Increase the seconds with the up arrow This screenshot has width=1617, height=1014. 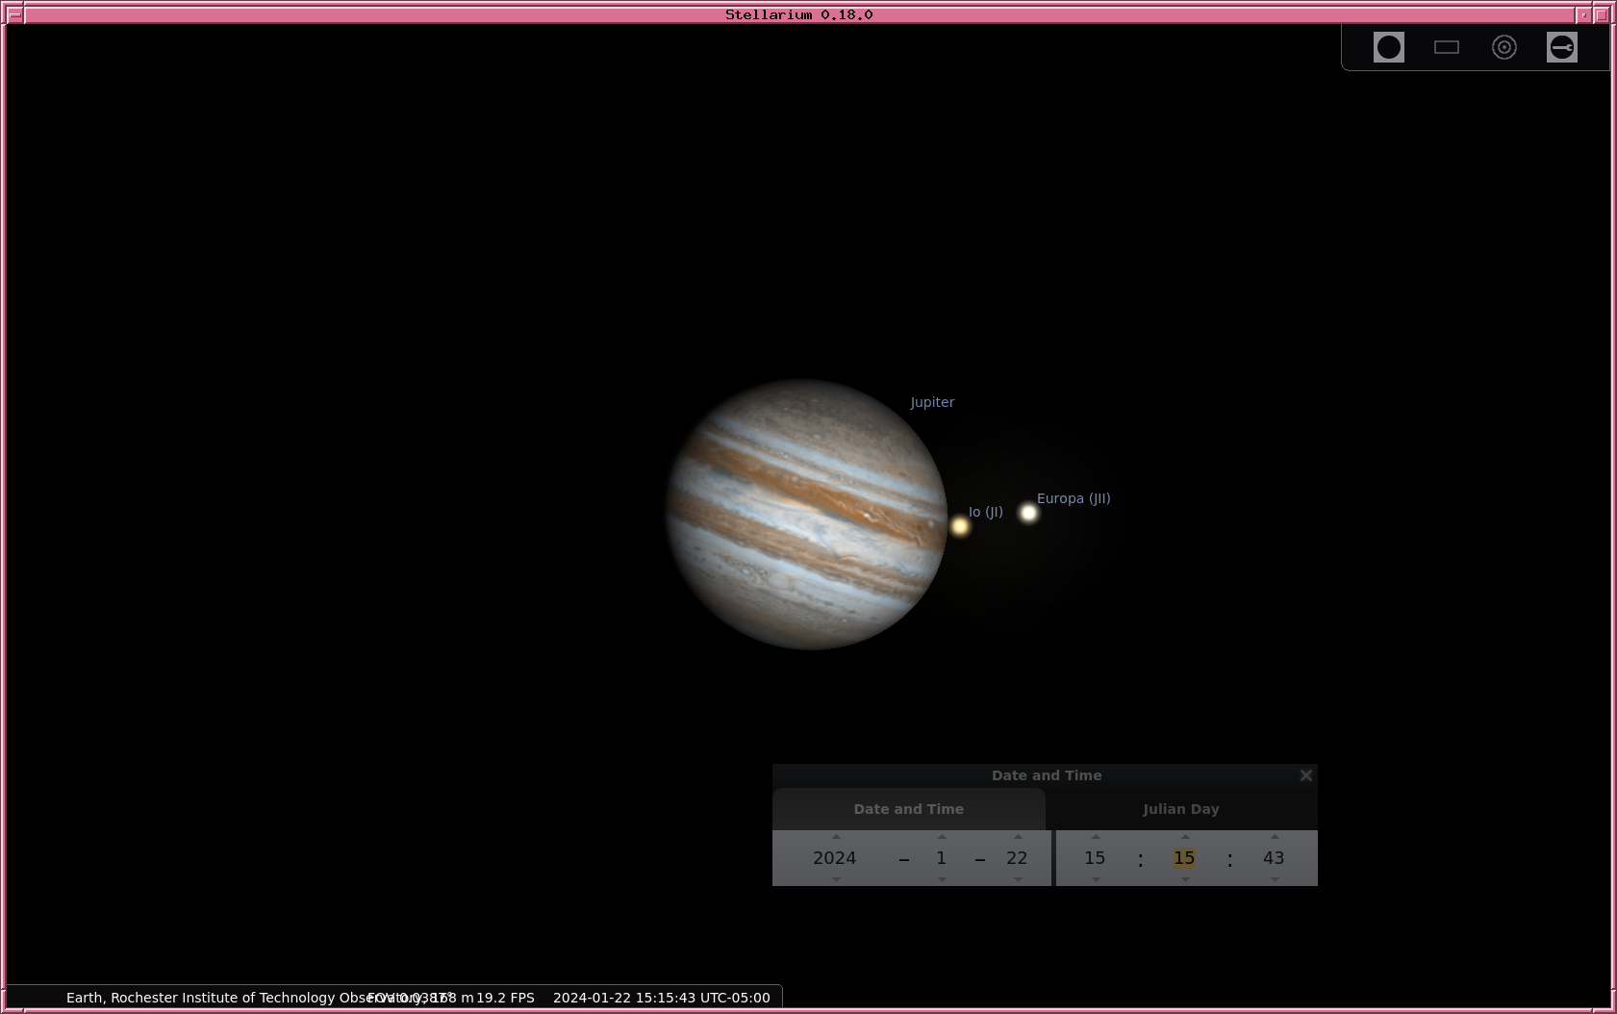[x=1275, y=837]
